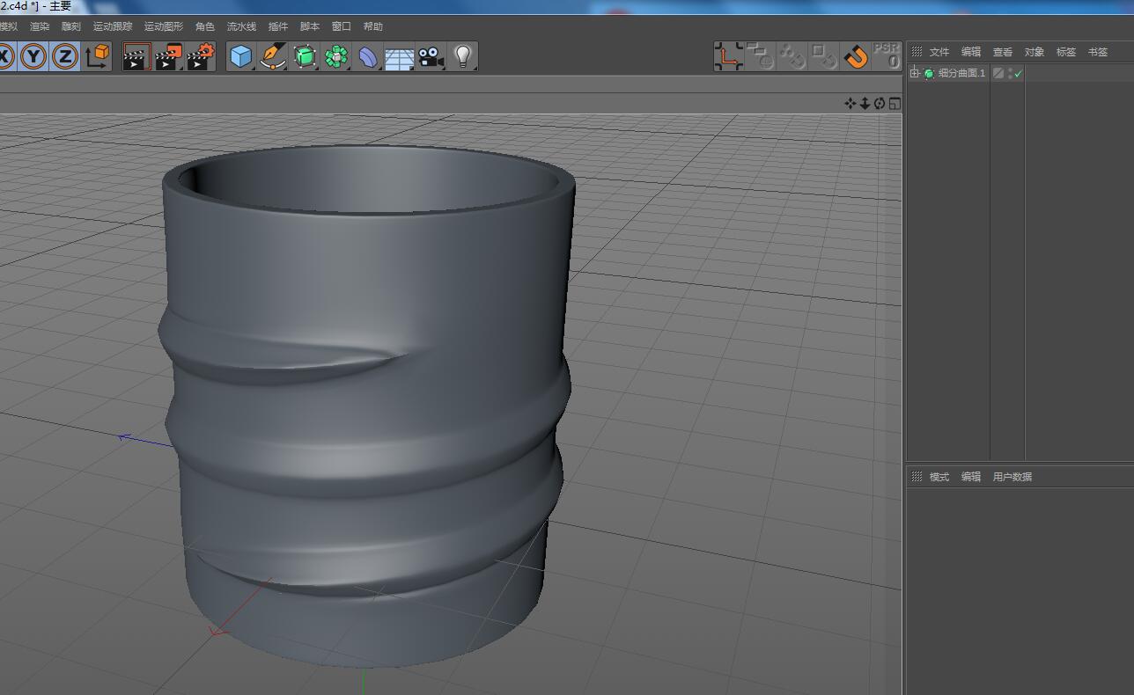Click 用户数据 in attributes panel
Image resolution: width=1134 pixels, height=695 pixels.
click(x=1012, y=477)
